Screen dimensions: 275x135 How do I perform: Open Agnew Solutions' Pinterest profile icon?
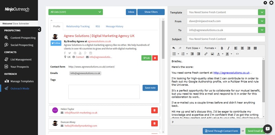75,53
